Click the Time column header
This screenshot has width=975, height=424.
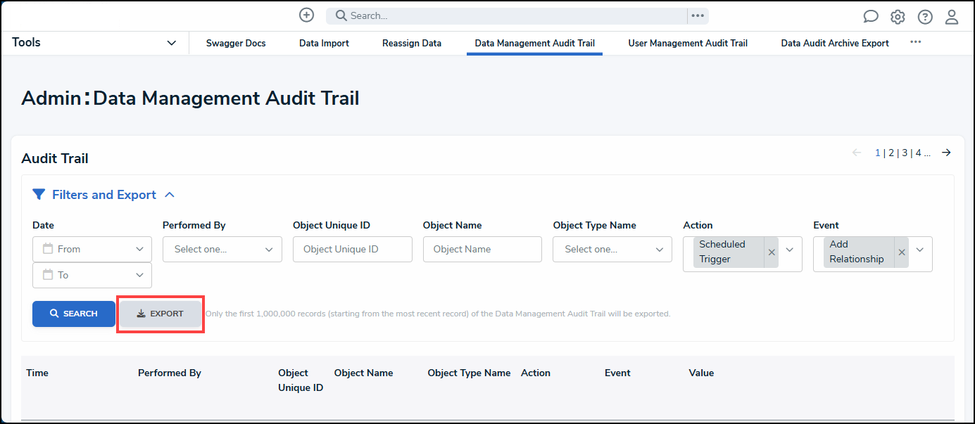click(37, 373)
